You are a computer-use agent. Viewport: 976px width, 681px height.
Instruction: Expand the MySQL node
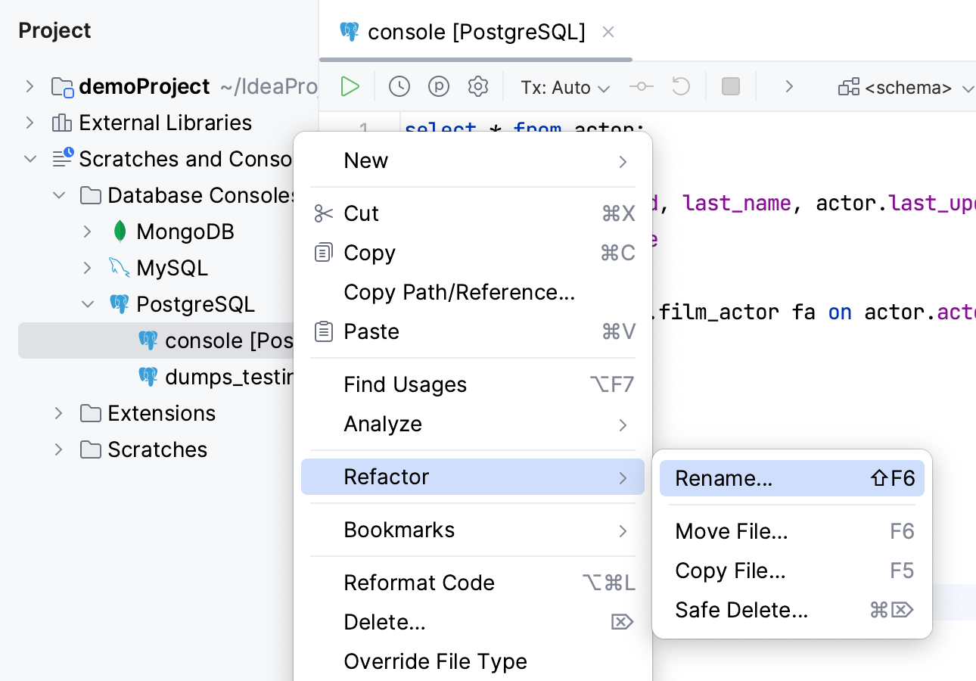(x=87, y=268)
